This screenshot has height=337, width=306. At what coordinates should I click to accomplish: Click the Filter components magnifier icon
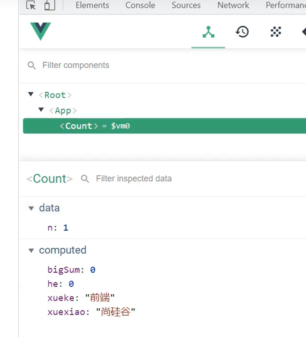[32, 65]
